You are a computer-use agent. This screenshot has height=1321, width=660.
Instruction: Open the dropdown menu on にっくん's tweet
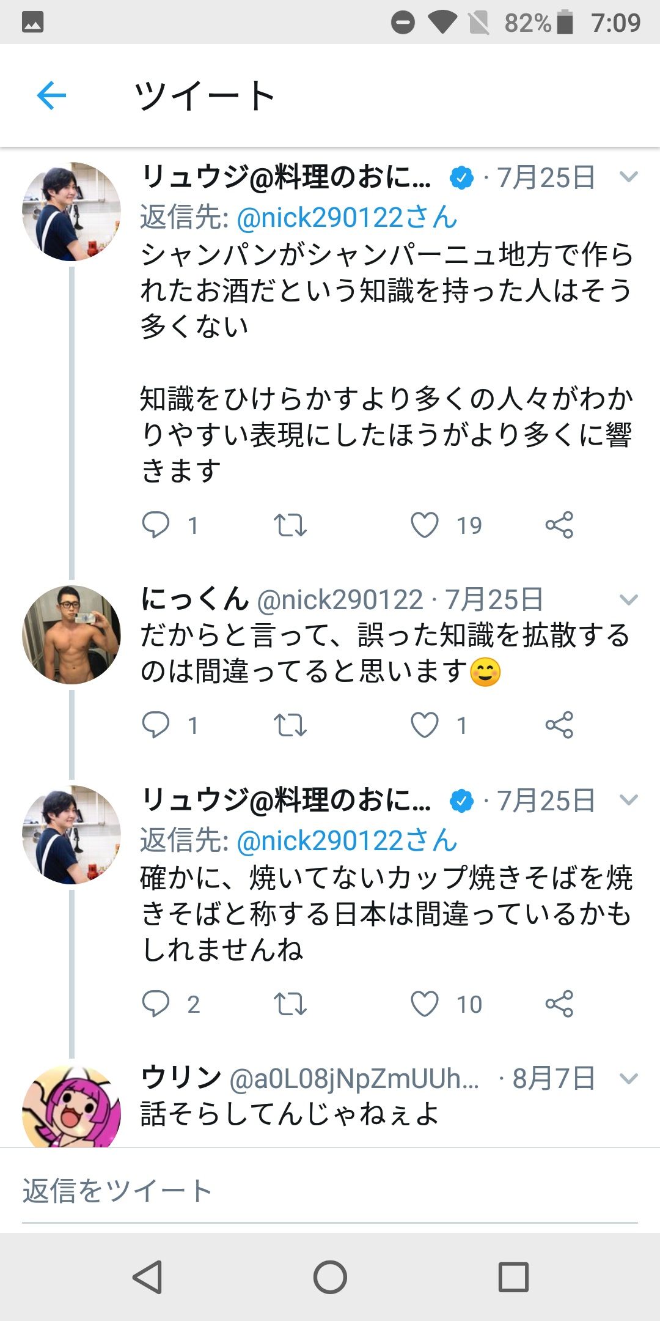click(x=628, y=599)
